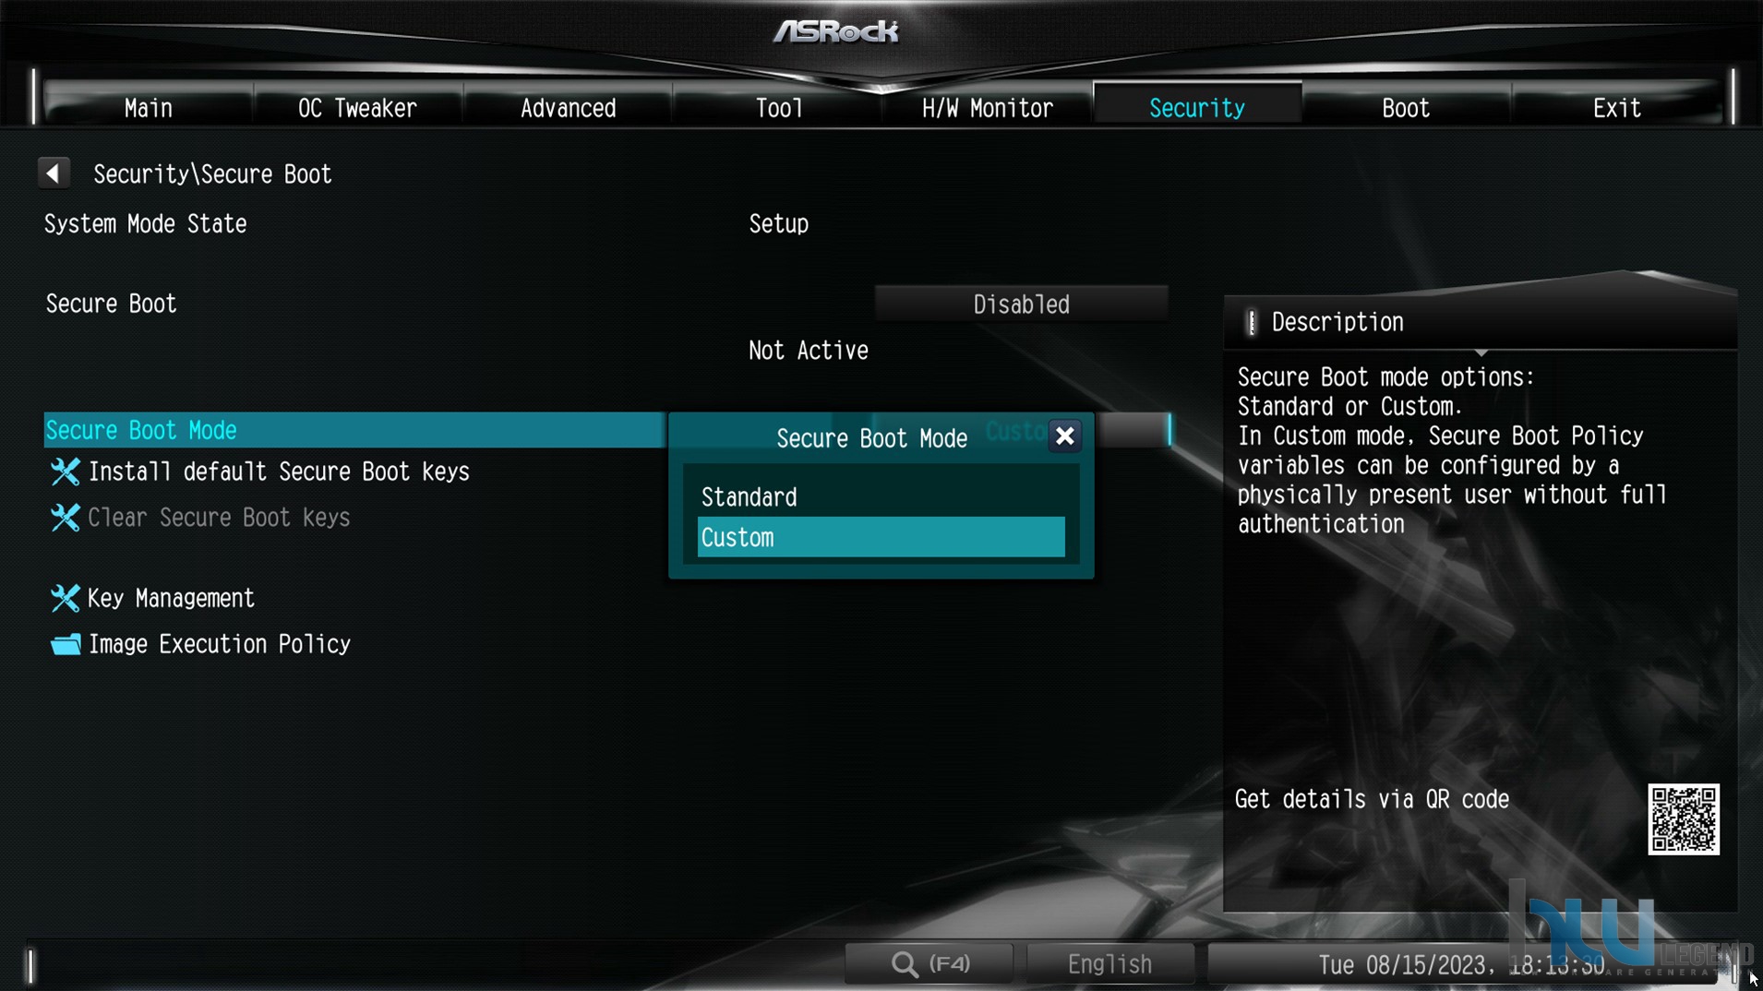The width and height of the screenshot is (1763, 991).
Task: Click the Clear Secure Boot Keys wrench icon
Action: (65, 518)
